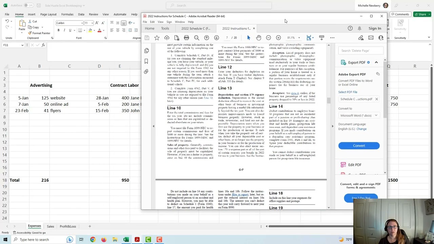Click the Acrobat print icon

coord(186,38)
